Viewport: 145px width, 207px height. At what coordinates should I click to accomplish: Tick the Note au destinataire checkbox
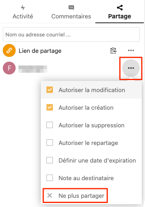(50, 178)
